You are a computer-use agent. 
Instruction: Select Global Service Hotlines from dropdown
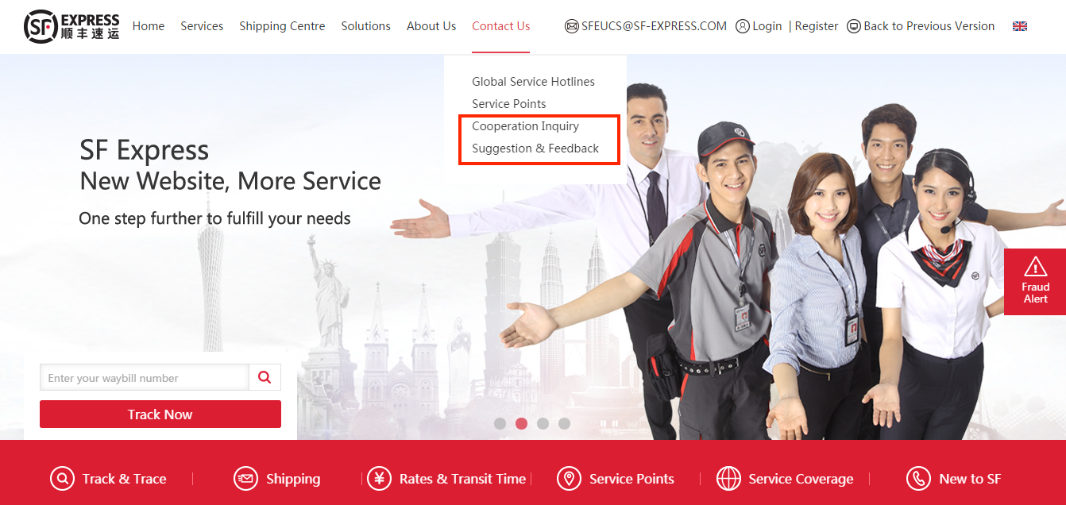tap(533, 82)
